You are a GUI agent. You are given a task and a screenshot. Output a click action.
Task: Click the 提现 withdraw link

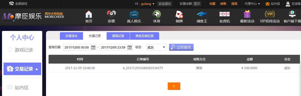click(234, 4)
